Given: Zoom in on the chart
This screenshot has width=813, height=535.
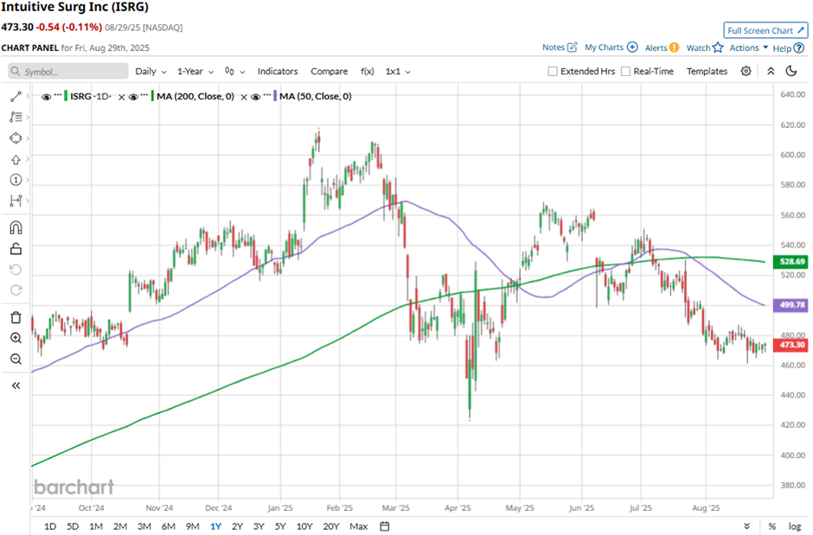Looking at the screenshot, I should coord(16,338).
